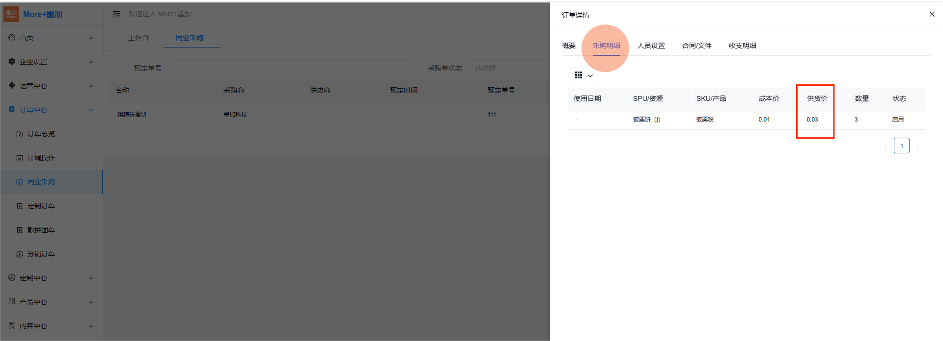The image size is (943, 341).
Task: Switch to the 人员设置 tab
Action: pyautogui.click(x=651, y=46)
